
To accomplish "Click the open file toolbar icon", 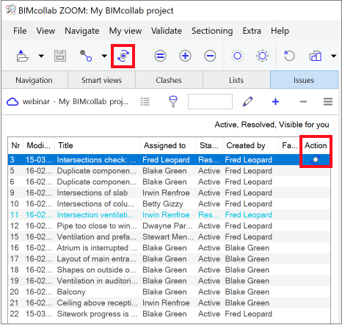I will (x=23, y=56).
